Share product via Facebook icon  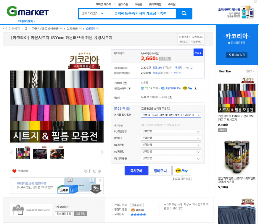tap(89, 171)
